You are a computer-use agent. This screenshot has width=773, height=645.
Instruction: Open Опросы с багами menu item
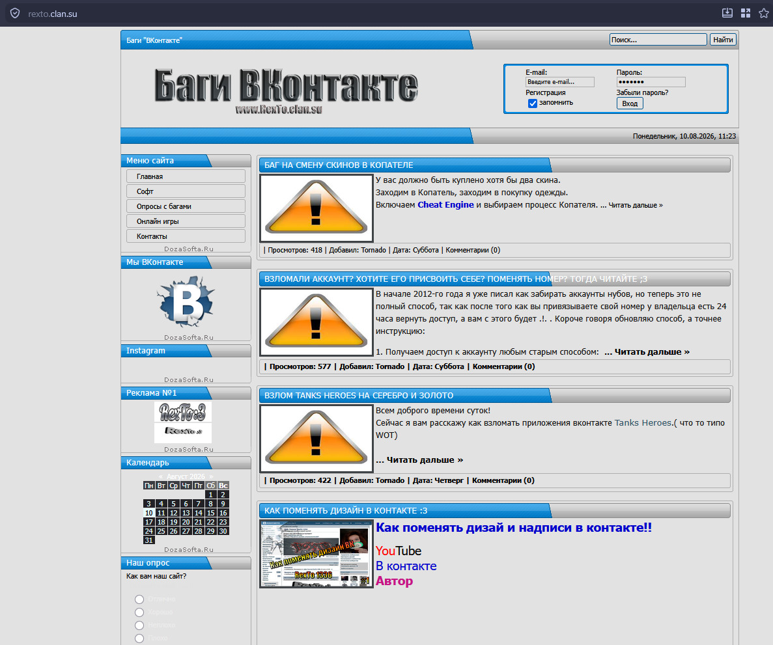click(x=186, y=206)
